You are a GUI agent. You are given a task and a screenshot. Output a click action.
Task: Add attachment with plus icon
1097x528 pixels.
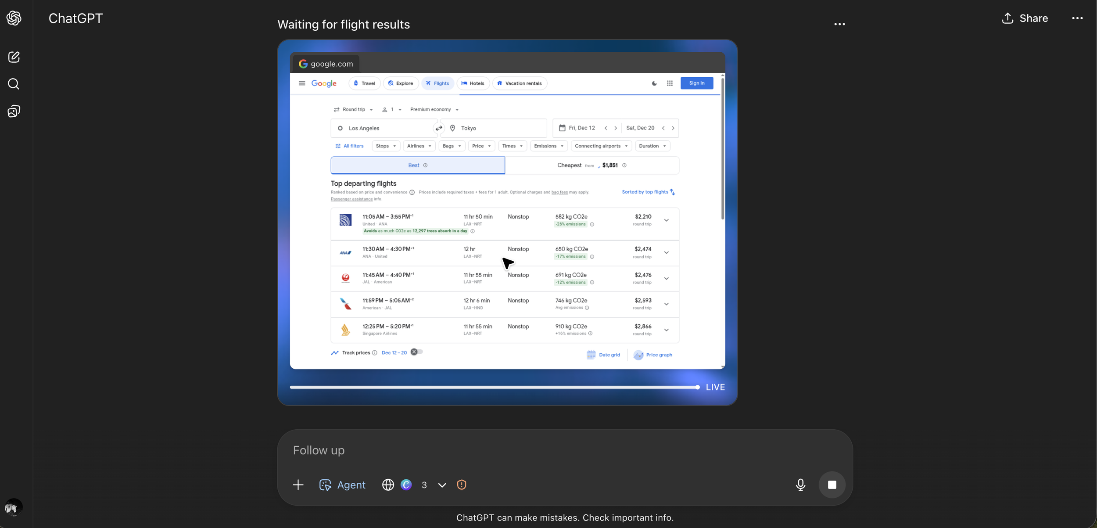[298, 485]
